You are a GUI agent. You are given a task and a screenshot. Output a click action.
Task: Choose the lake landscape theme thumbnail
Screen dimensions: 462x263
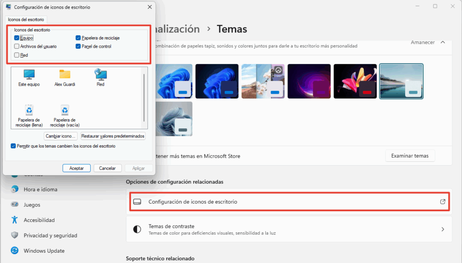point(401,81)
